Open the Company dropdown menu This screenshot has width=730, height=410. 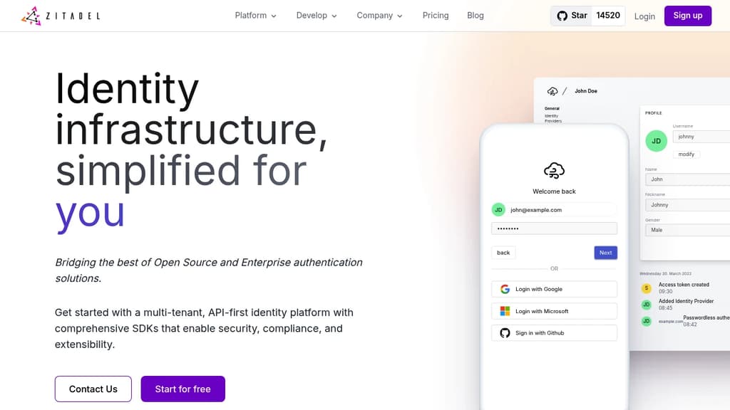point(379,16)
